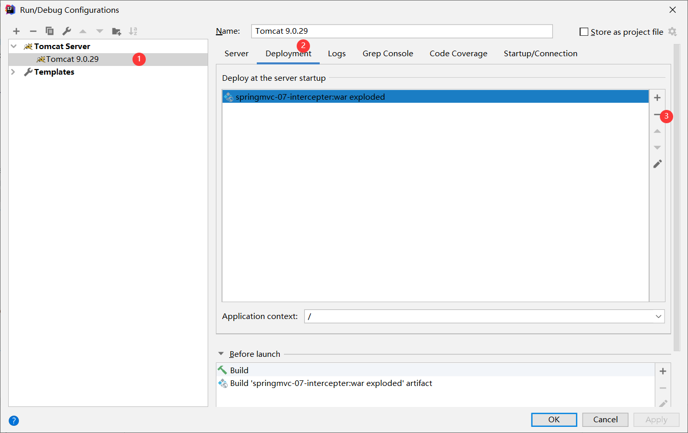Select Tomcat 9.0.29 in configuration tree
This screenshot has height=433, width=688.
click(108, 59)
